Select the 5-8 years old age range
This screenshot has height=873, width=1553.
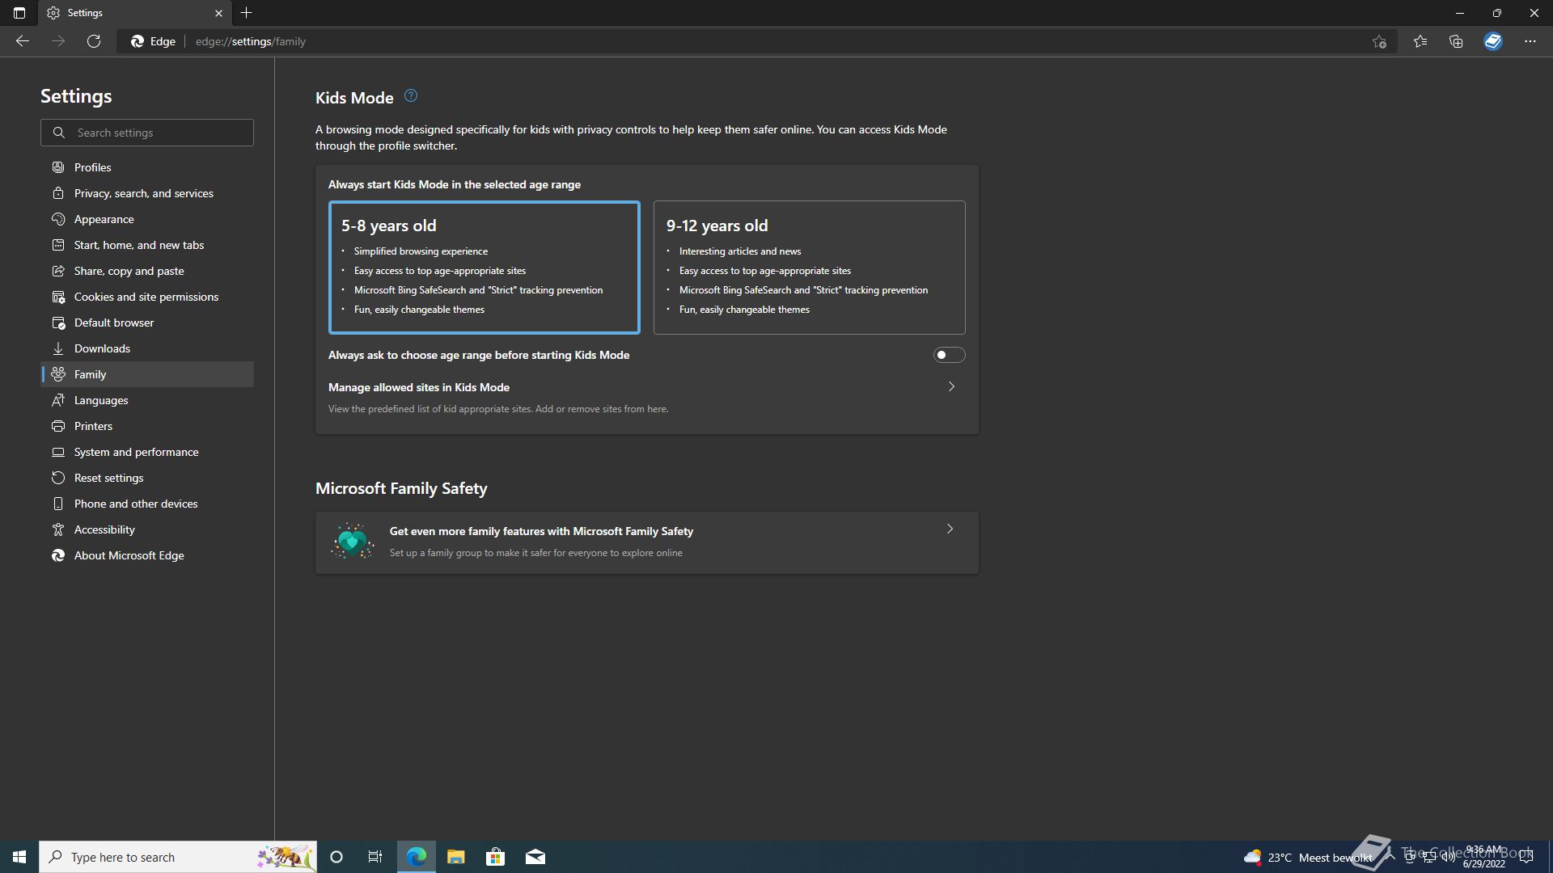(484, 268)
